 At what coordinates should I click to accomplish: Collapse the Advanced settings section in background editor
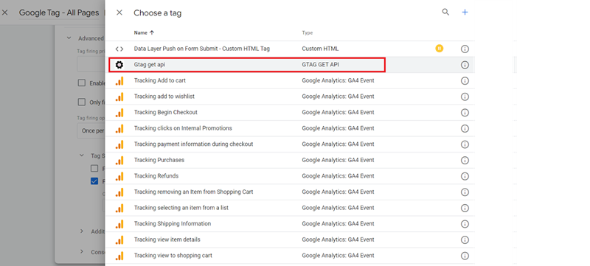tap(69, 38)
